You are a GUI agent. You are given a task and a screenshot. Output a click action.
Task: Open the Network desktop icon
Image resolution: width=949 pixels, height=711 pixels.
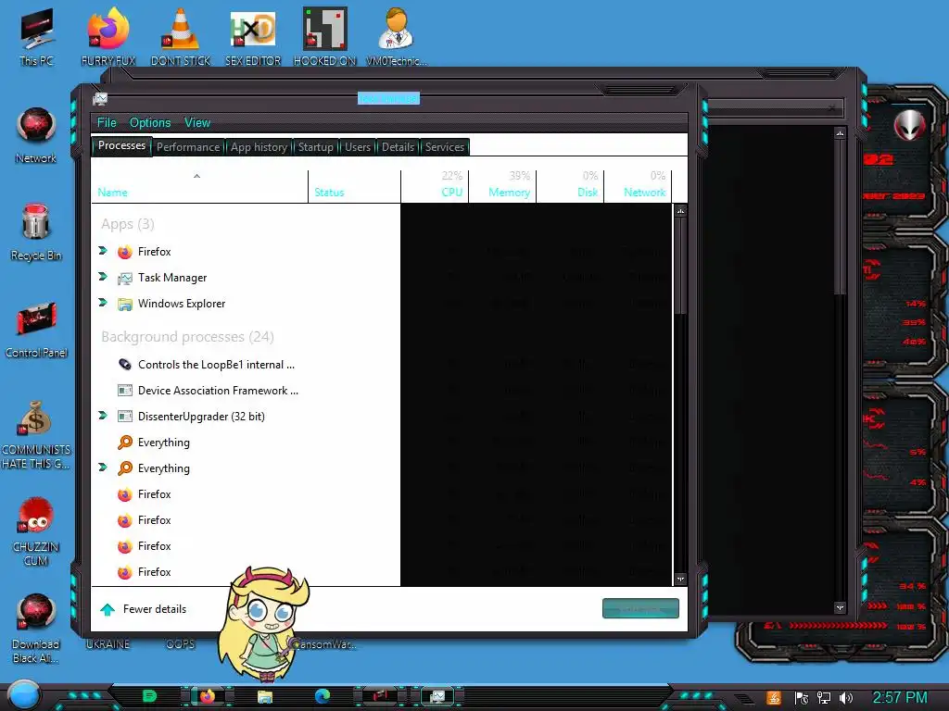pos(36,134)
